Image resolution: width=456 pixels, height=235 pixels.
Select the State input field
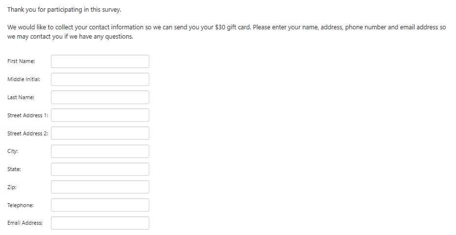(x=100, y=169)
